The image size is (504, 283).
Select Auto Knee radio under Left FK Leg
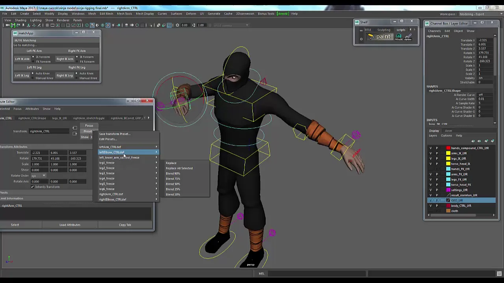[x=33, y=73]
